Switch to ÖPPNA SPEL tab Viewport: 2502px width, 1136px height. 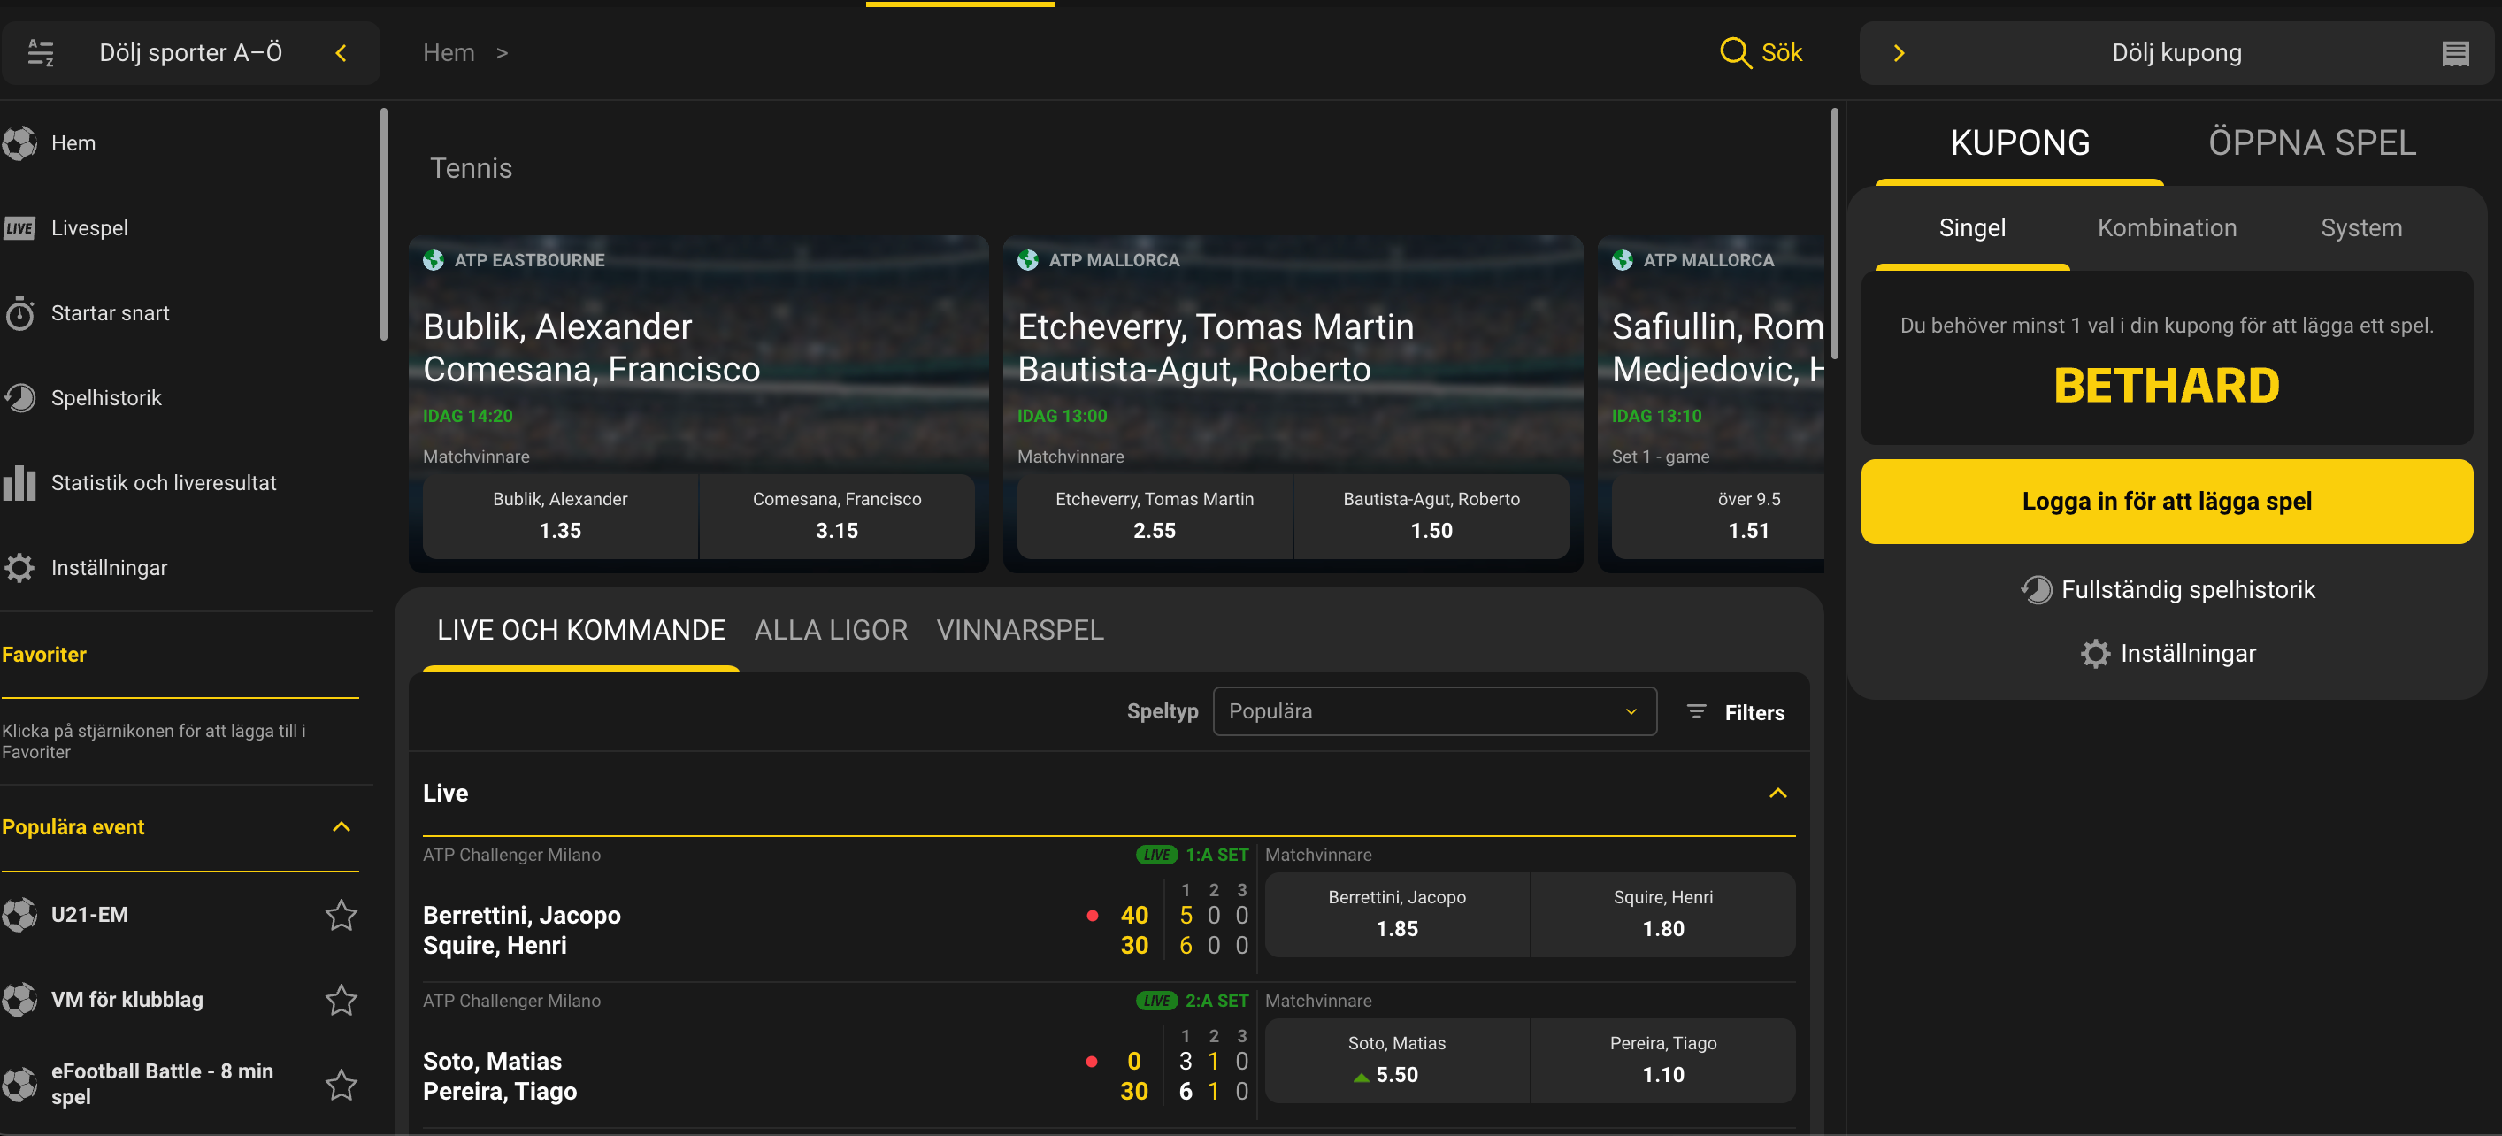(x=2312, y=143)
